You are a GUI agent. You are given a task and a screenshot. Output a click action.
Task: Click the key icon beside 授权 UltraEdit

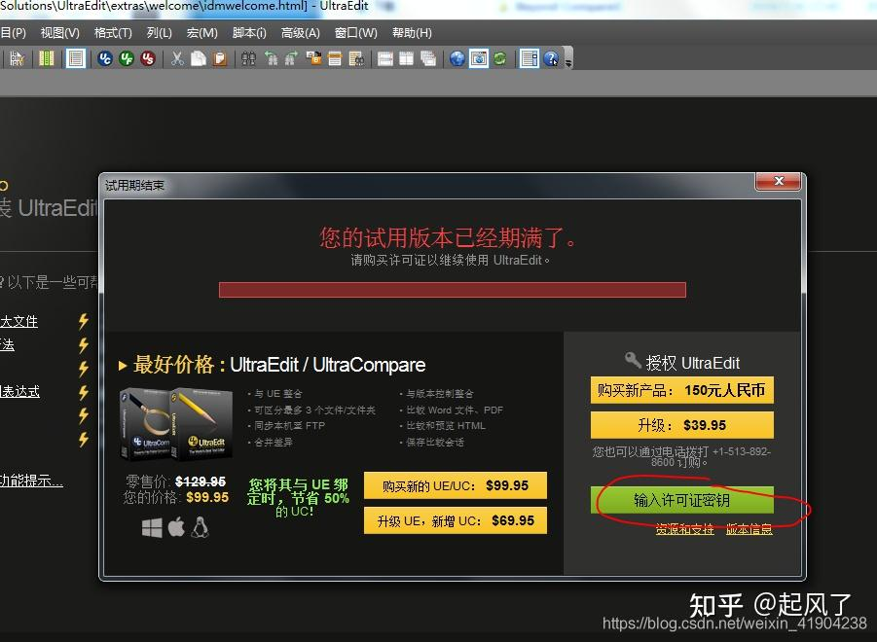(633, 360)
